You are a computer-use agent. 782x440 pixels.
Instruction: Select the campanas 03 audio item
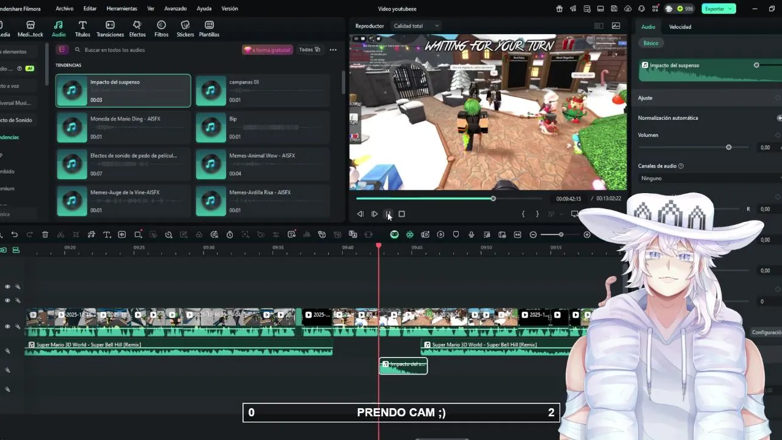tap(263, 90)
